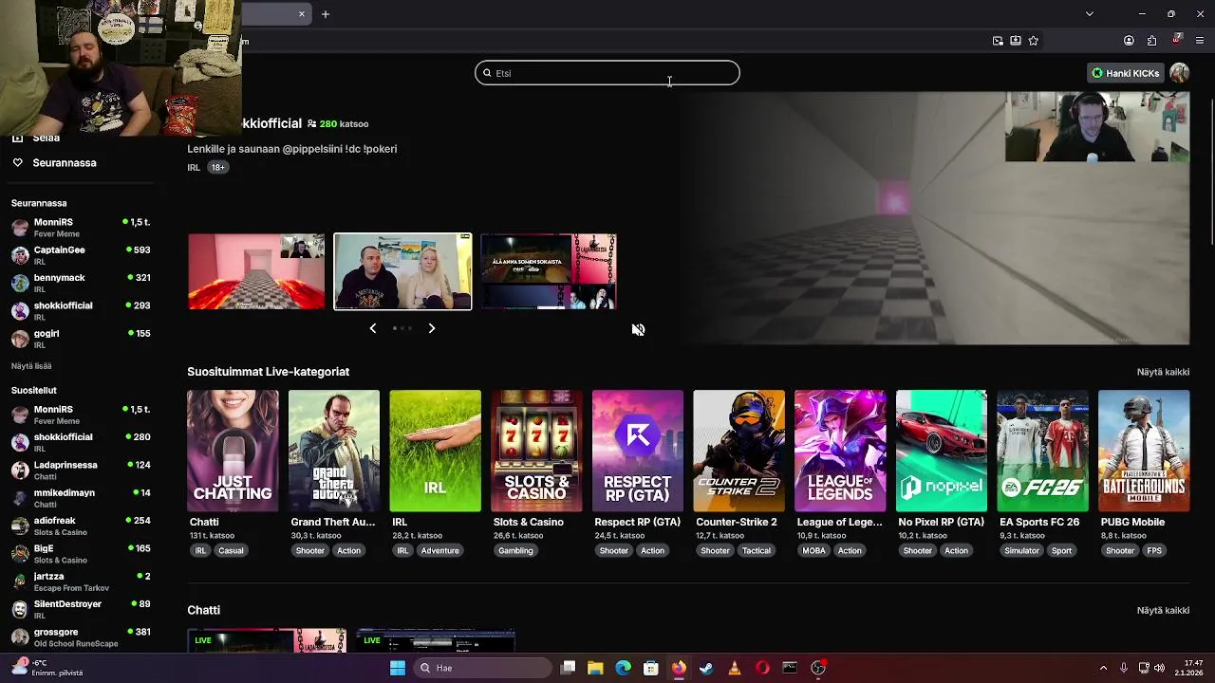Open Microsoft Edge from the taskbar
This screenshot has height=683, width=1215.
(623, 668)
